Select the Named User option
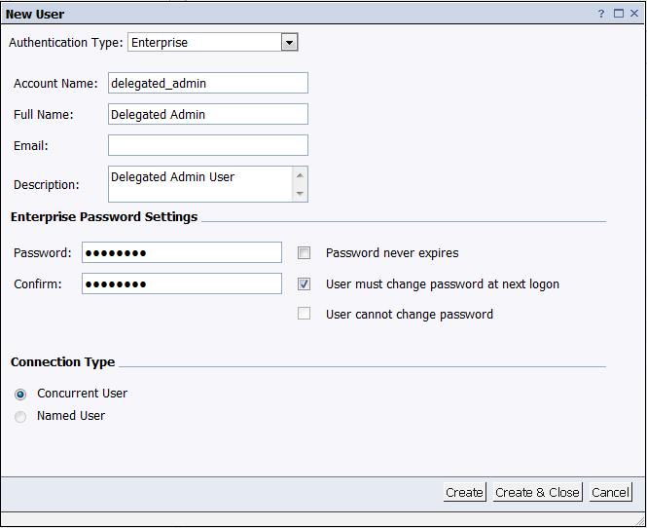Viewport: 647px width, 528px height. [x=20, y=417]
